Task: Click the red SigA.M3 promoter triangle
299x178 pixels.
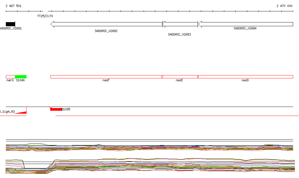Action: coord(21,112)
